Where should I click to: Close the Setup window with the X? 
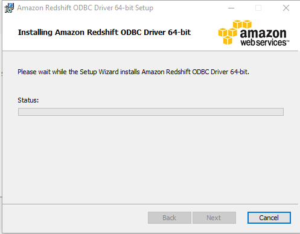tap(286, 8)
